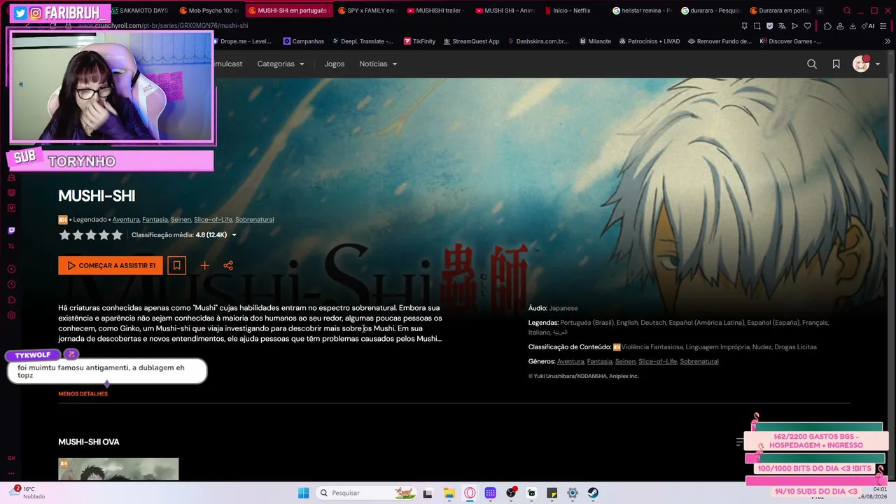Open the Milanote bookmark
Screen dimensions: 896x504
(x=595, y=41)
